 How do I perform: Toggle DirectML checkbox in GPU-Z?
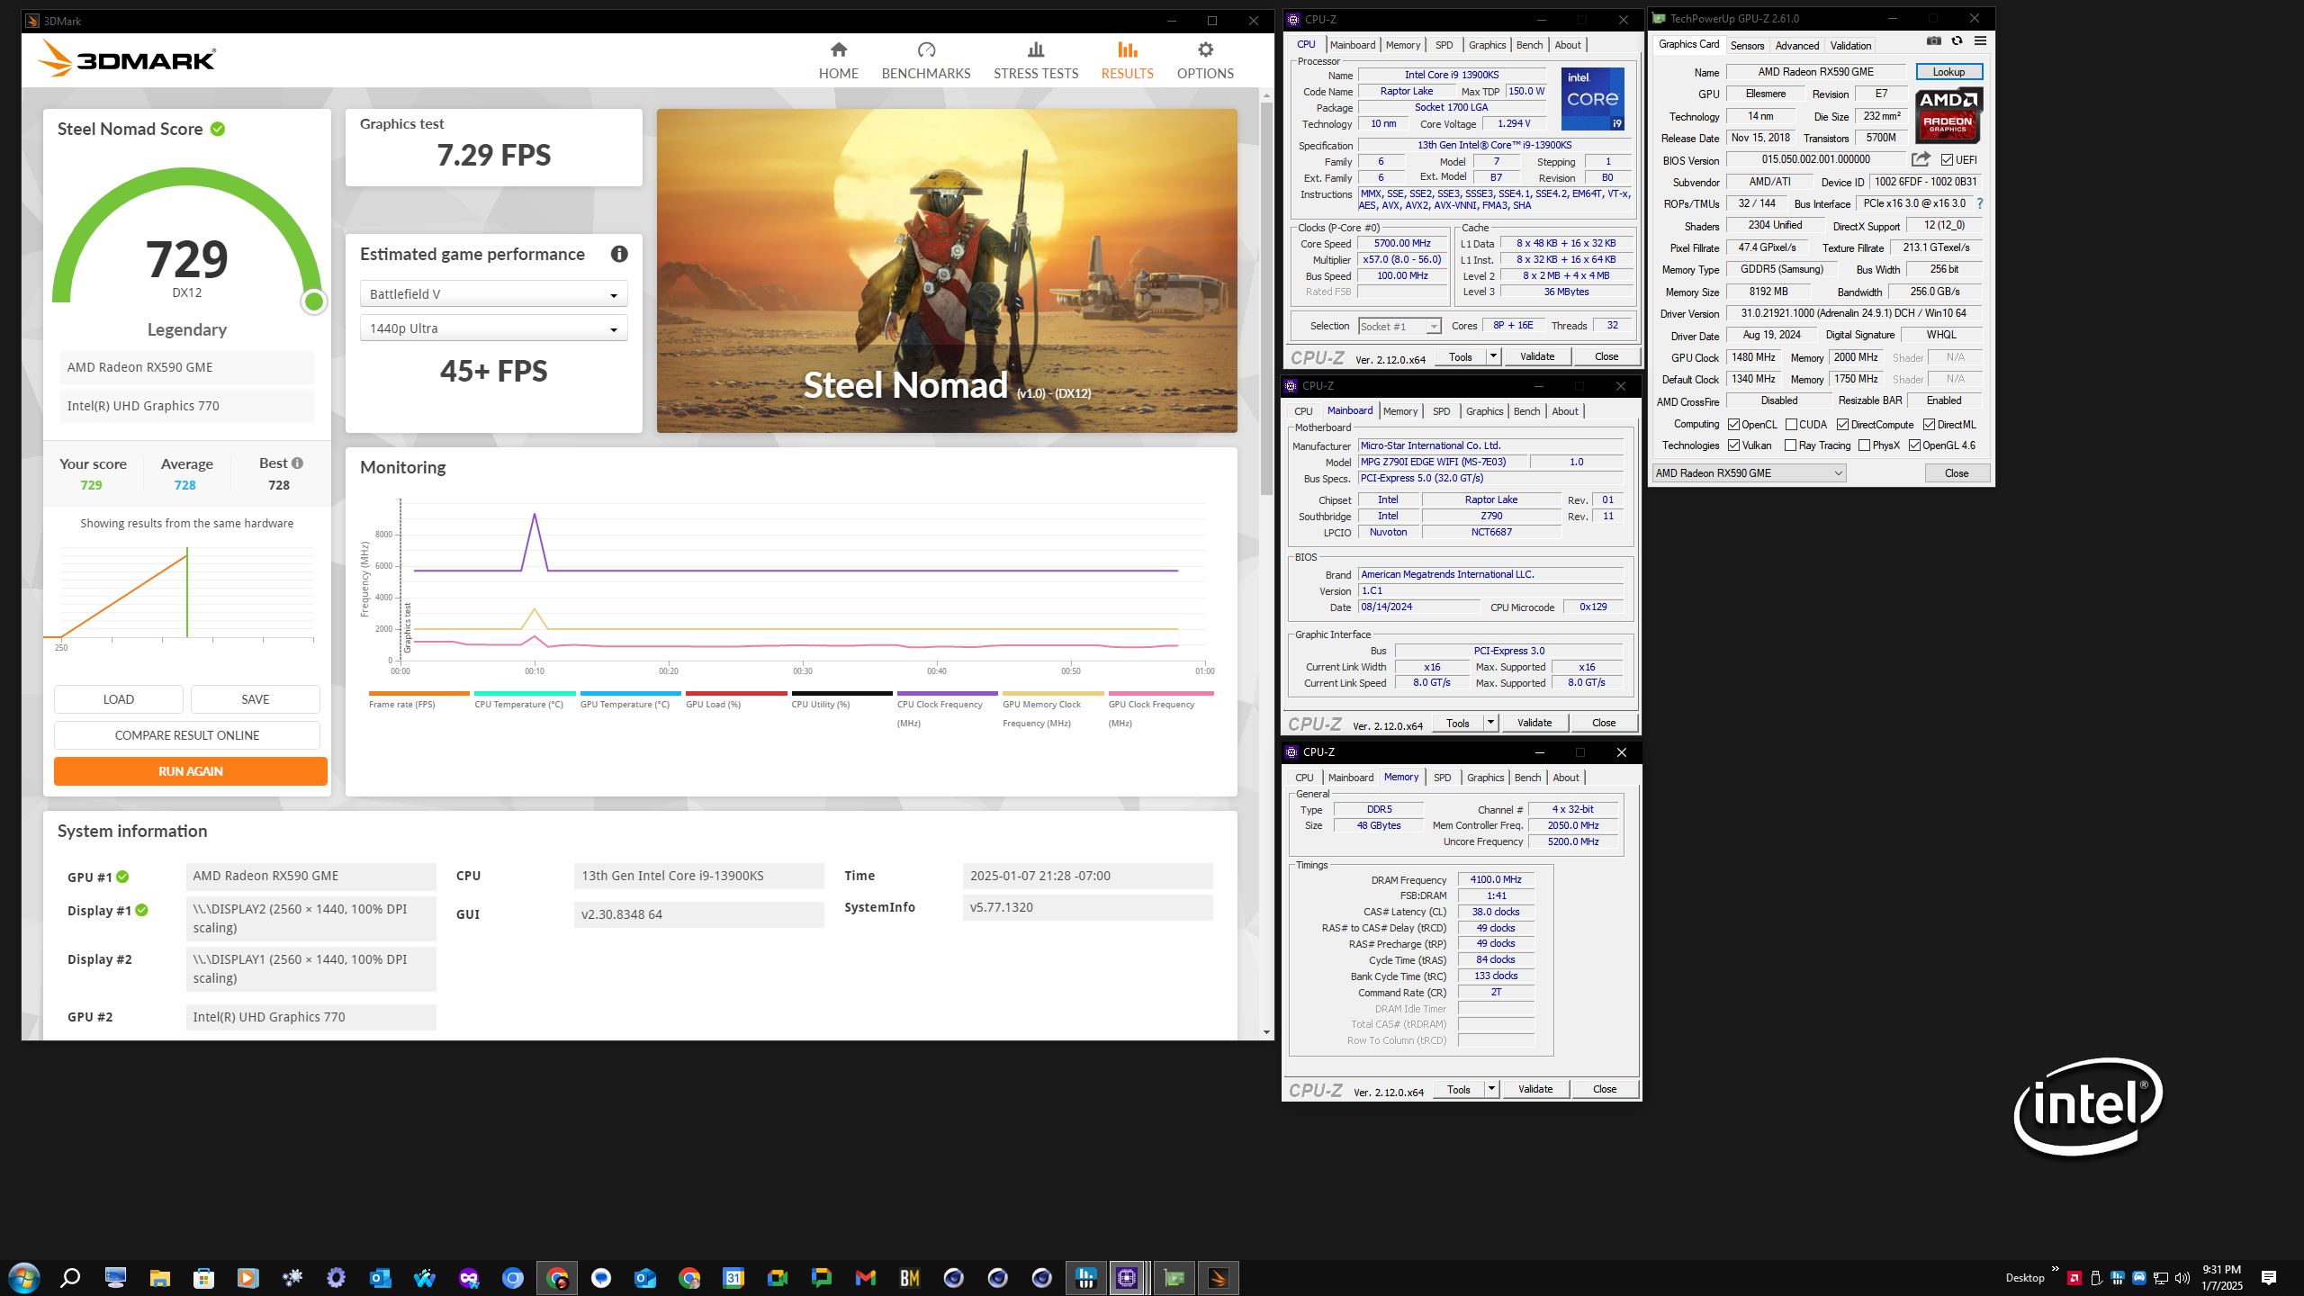(1930, 425)
